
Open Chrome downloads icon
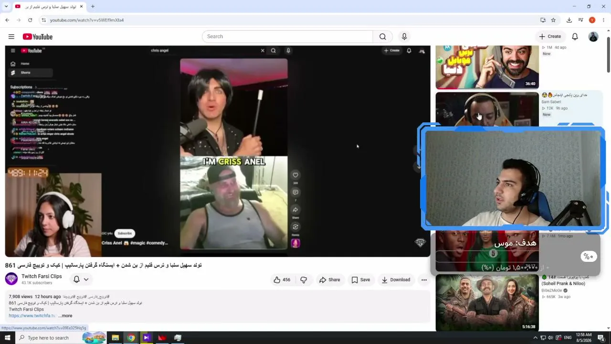(569, 20)
